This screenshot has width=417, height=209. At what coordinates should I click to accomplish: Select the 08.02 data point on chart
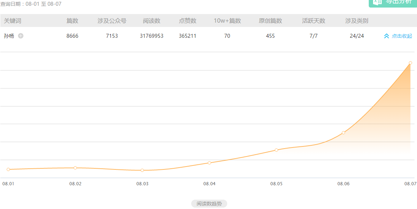pyautogui.click(x=75, y=168)
